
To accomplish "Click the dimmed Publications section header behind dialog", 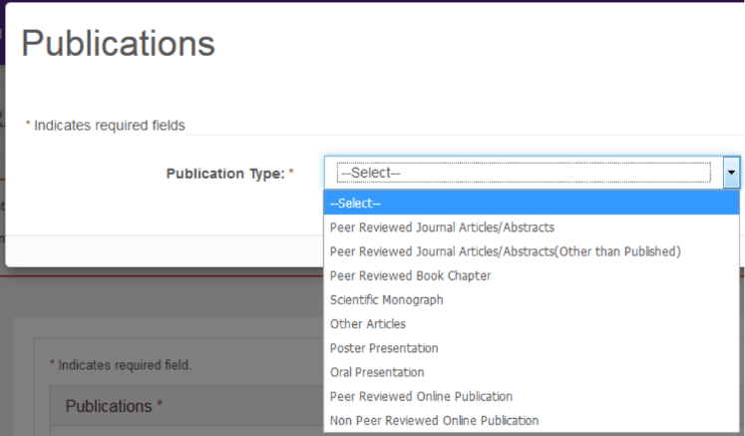I will [x=109, y=406].
